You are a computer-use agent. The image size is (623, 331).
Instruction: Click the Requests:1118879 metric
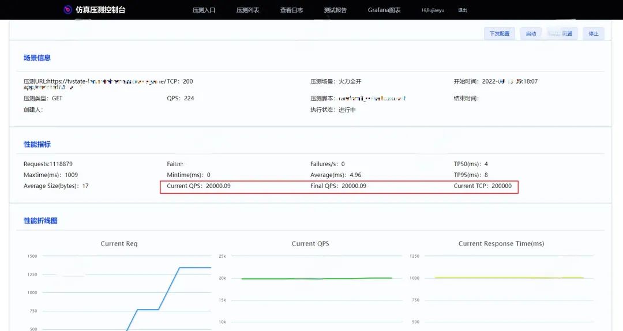tap(48, 164)
